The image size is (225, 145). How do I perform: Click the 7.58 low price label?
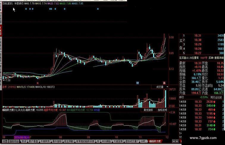8,80
